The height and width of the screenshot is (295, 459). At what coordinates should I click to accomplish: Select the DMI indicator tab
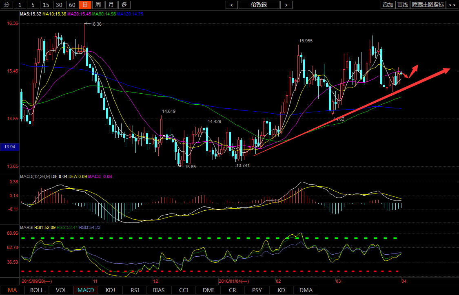[x=208, y=290]
